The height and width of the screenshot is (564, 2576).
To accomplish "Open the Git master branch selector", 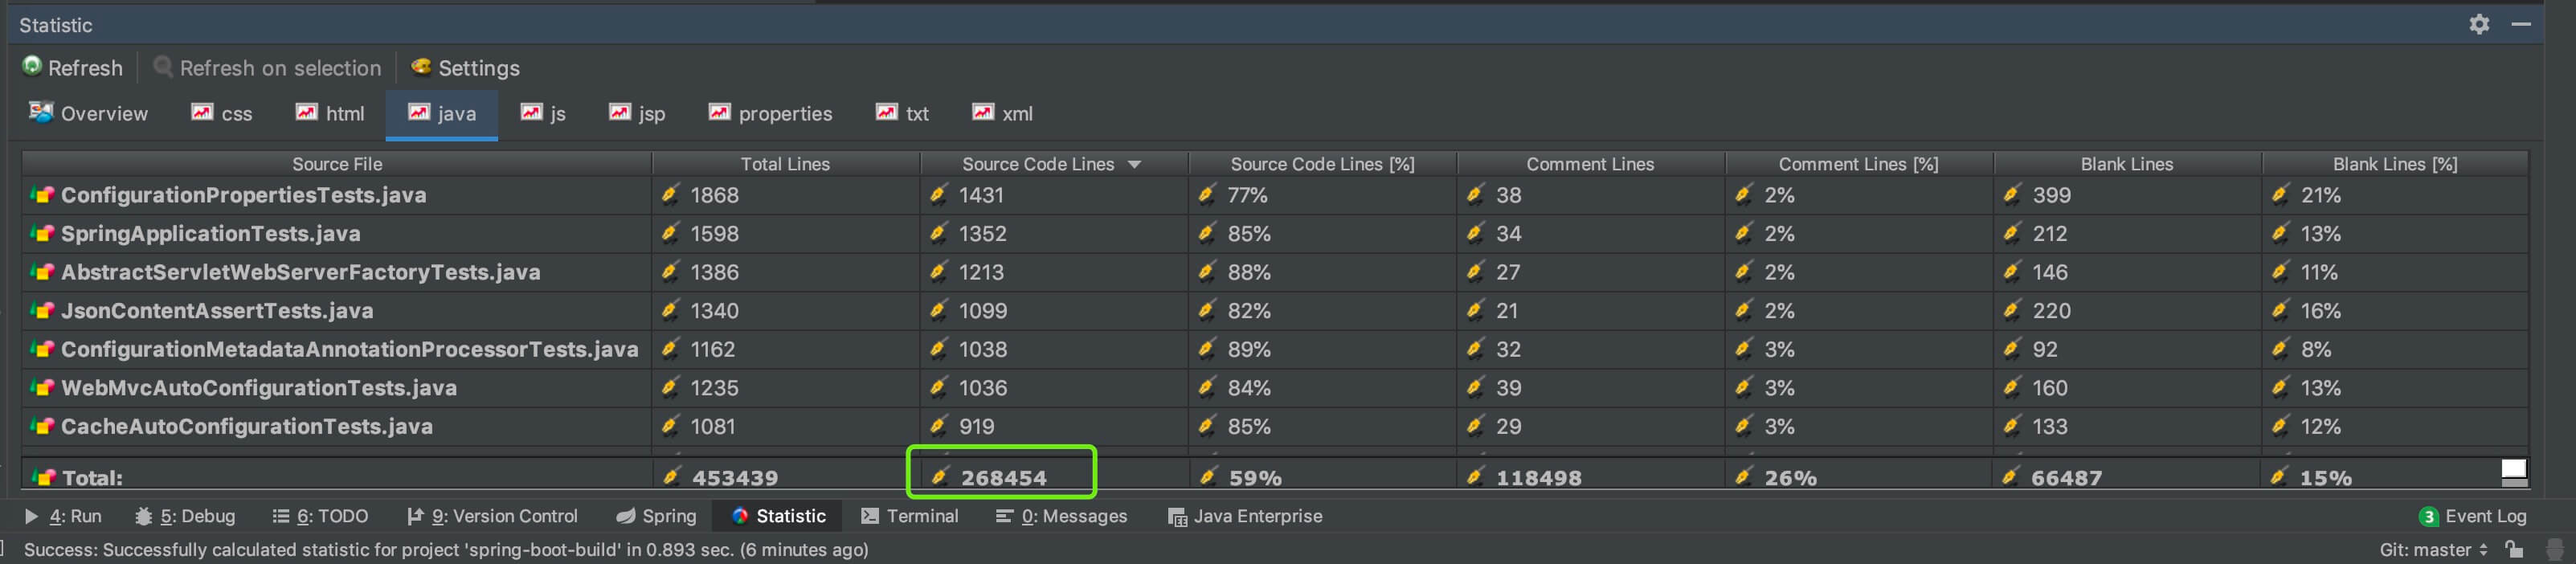I will tap(2433, 549).
